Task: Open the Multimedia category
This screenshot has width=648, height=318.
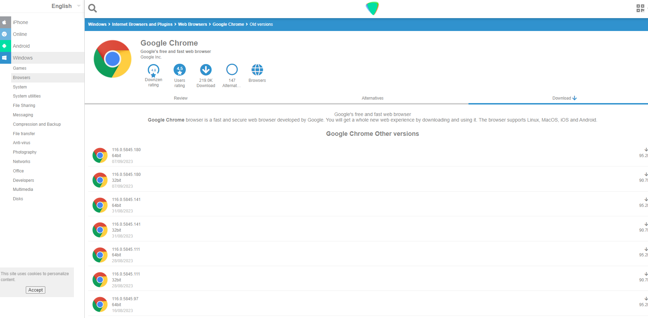Action: tap(23, 189)
